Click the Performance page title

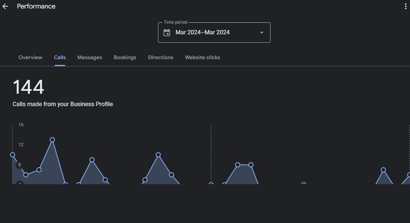point(36,6)
